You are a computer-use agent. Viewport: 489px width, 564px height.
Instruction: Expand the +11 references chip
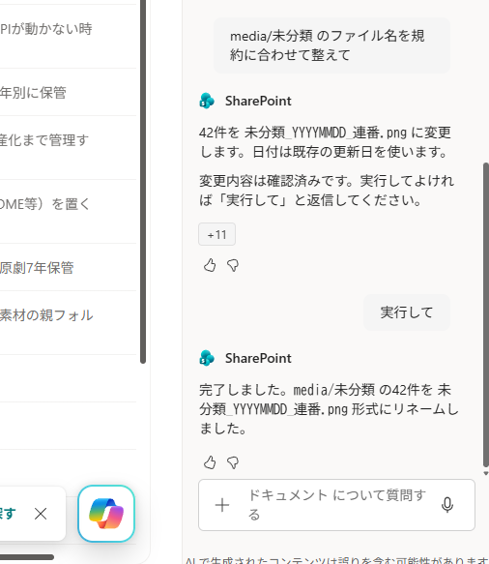point(217,234)
